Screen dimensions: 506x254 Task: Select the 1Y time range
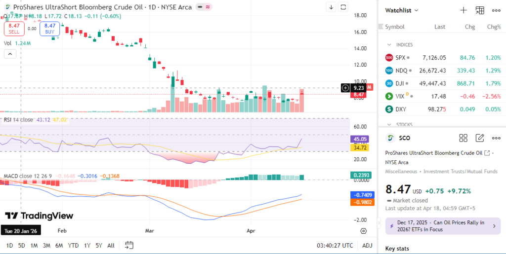(87, 245)
